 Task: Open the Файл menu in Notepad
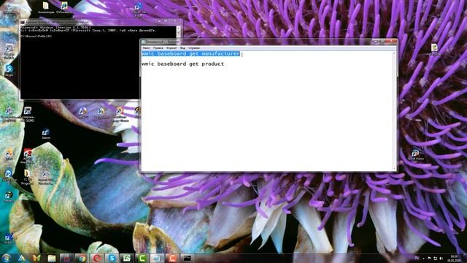(146, 47)
